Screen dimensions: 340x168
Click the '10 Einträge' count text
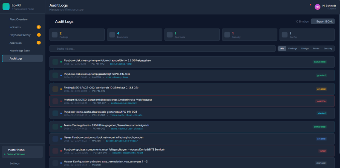click(x=302, y=22)
